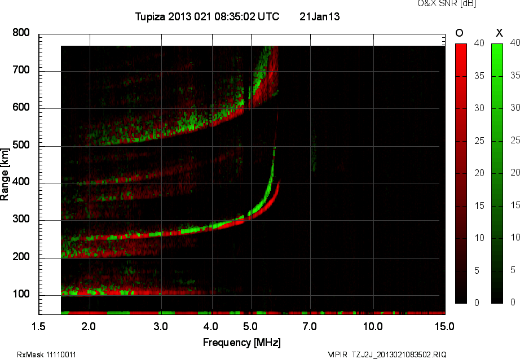The width and height of the screenshot is (520, 359).
Task: Click the 'O&X SNR [dB]' legend title
Action: (x=446, y=3)
